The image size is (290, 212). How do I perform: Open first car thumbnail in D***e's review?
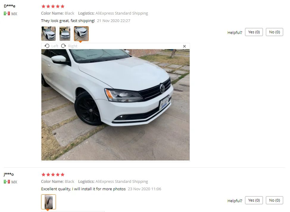click(49, 33)
